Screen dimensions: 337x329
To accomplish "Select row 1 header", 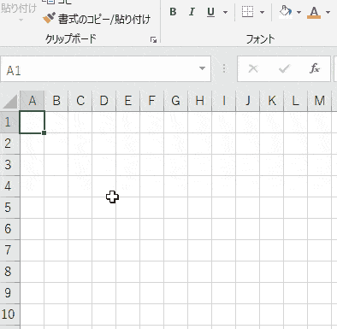I will click(x=9, y=122).
